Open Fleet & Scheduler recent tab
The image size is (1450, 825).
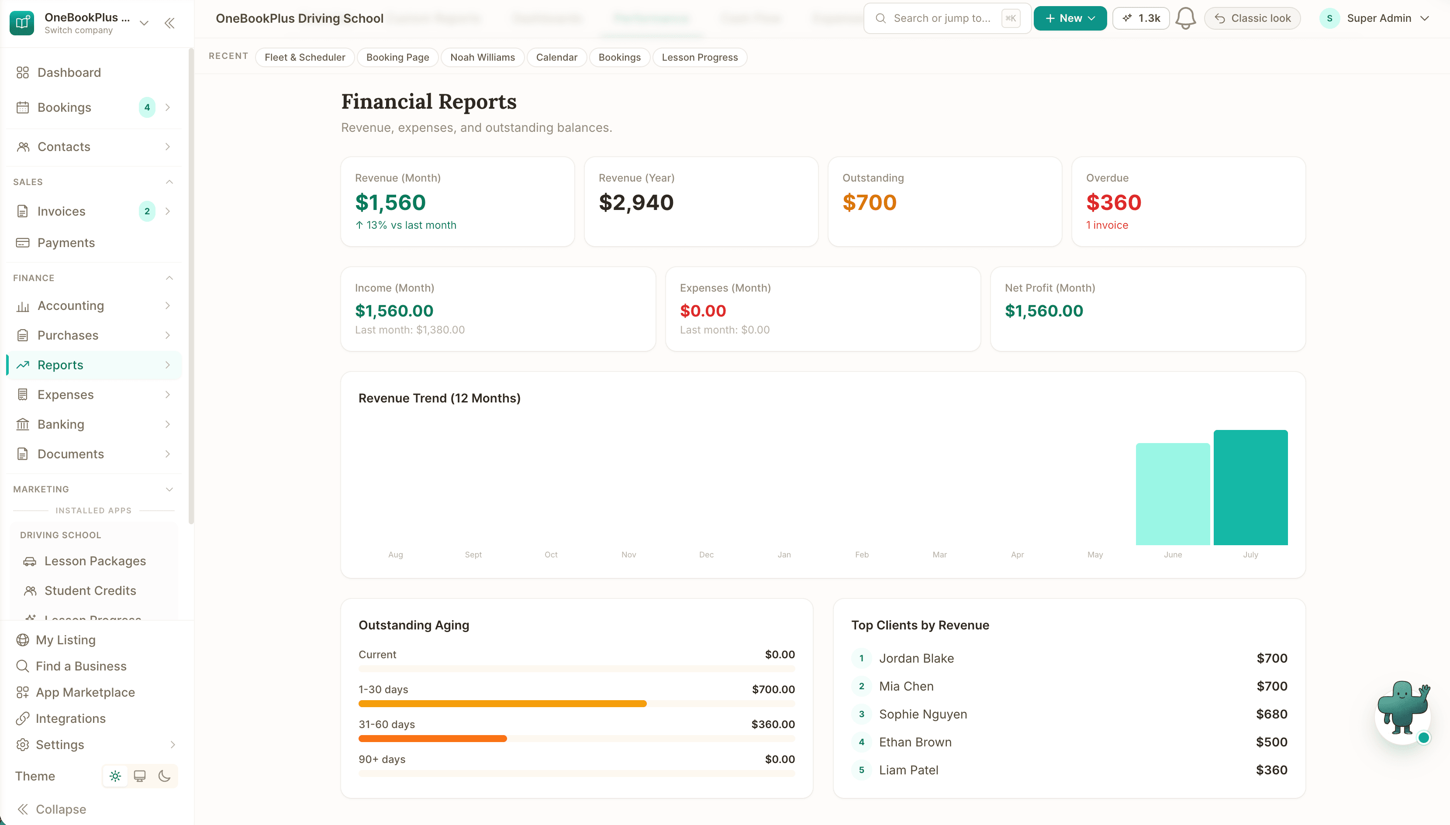pos(304,57)
